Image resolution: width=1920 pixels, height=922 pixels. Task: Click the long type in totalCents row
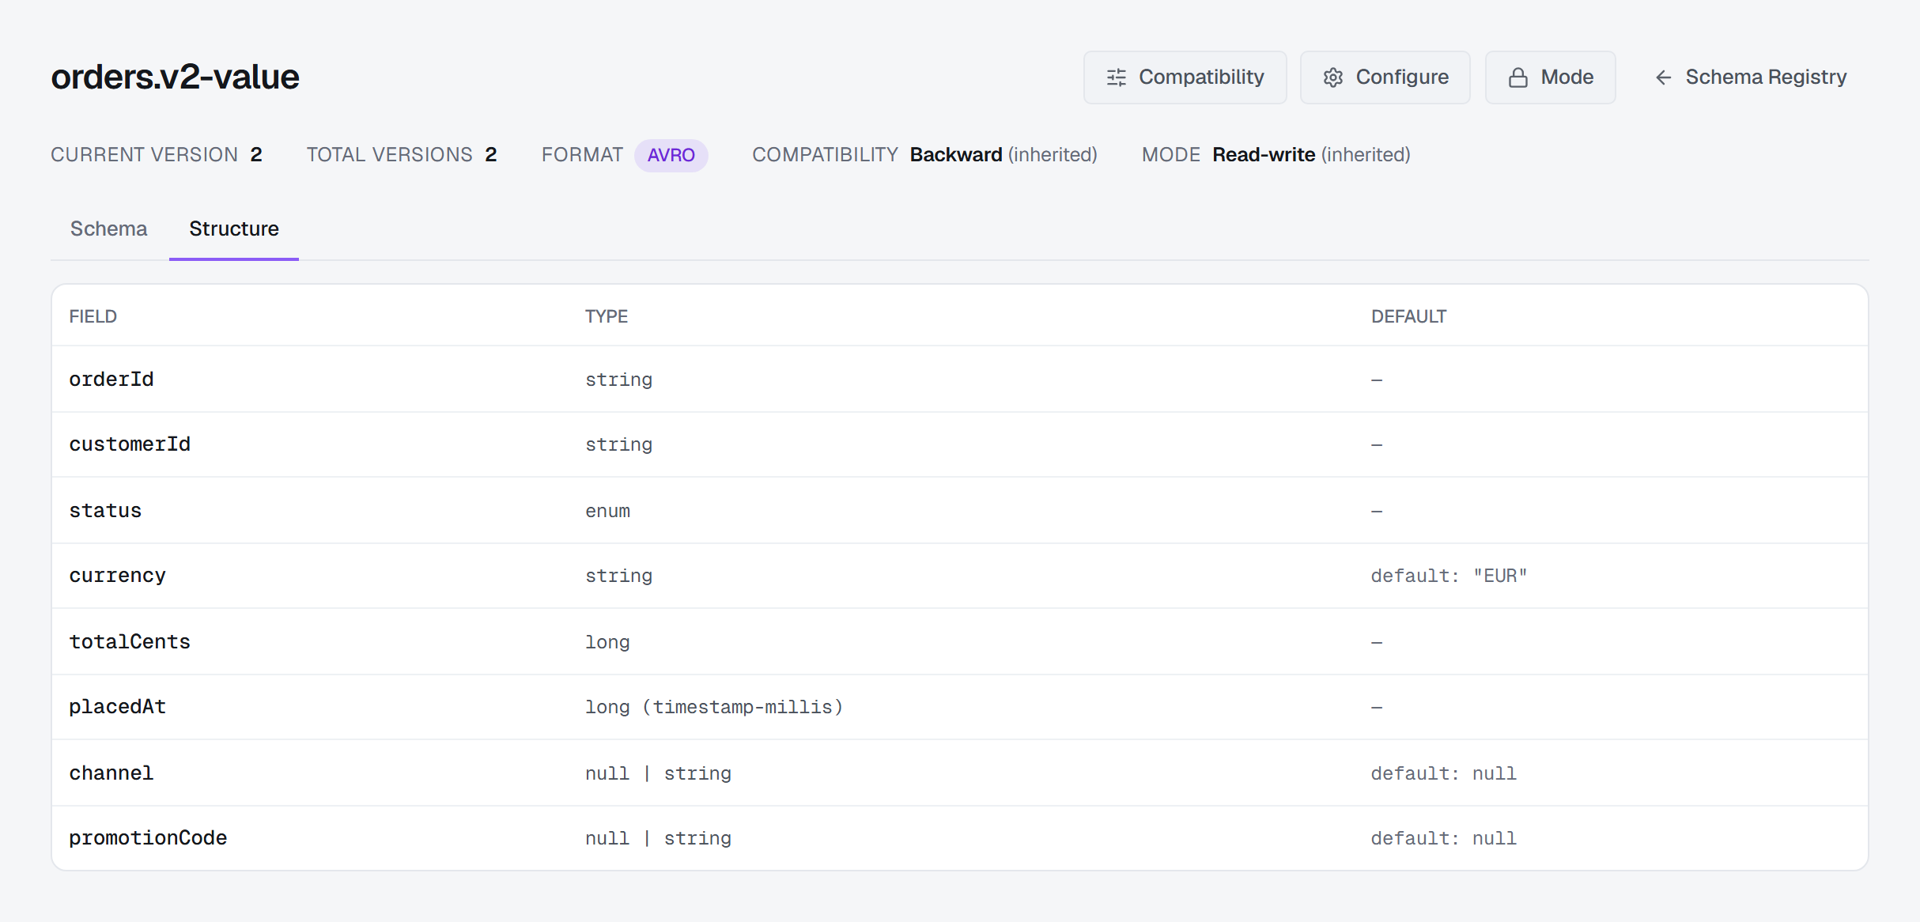(x=607, y=642)
